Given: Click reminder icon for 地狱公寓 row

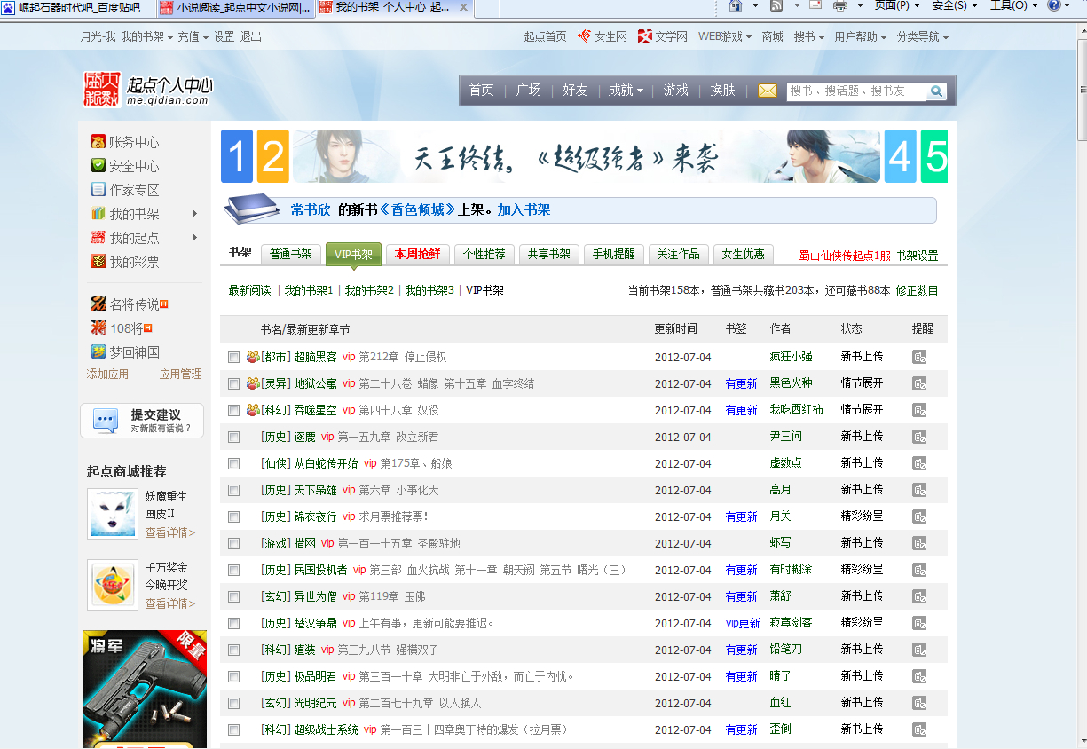Looking at the screenshot, I should (919, 383).
